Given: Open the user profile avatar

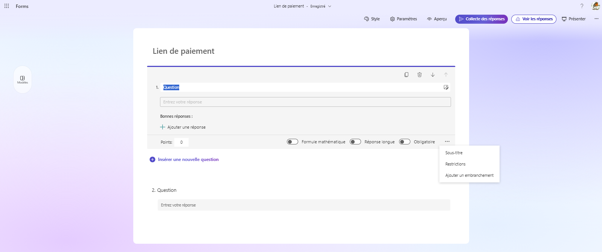Looking at the screenshot, I should pos(596,6).
